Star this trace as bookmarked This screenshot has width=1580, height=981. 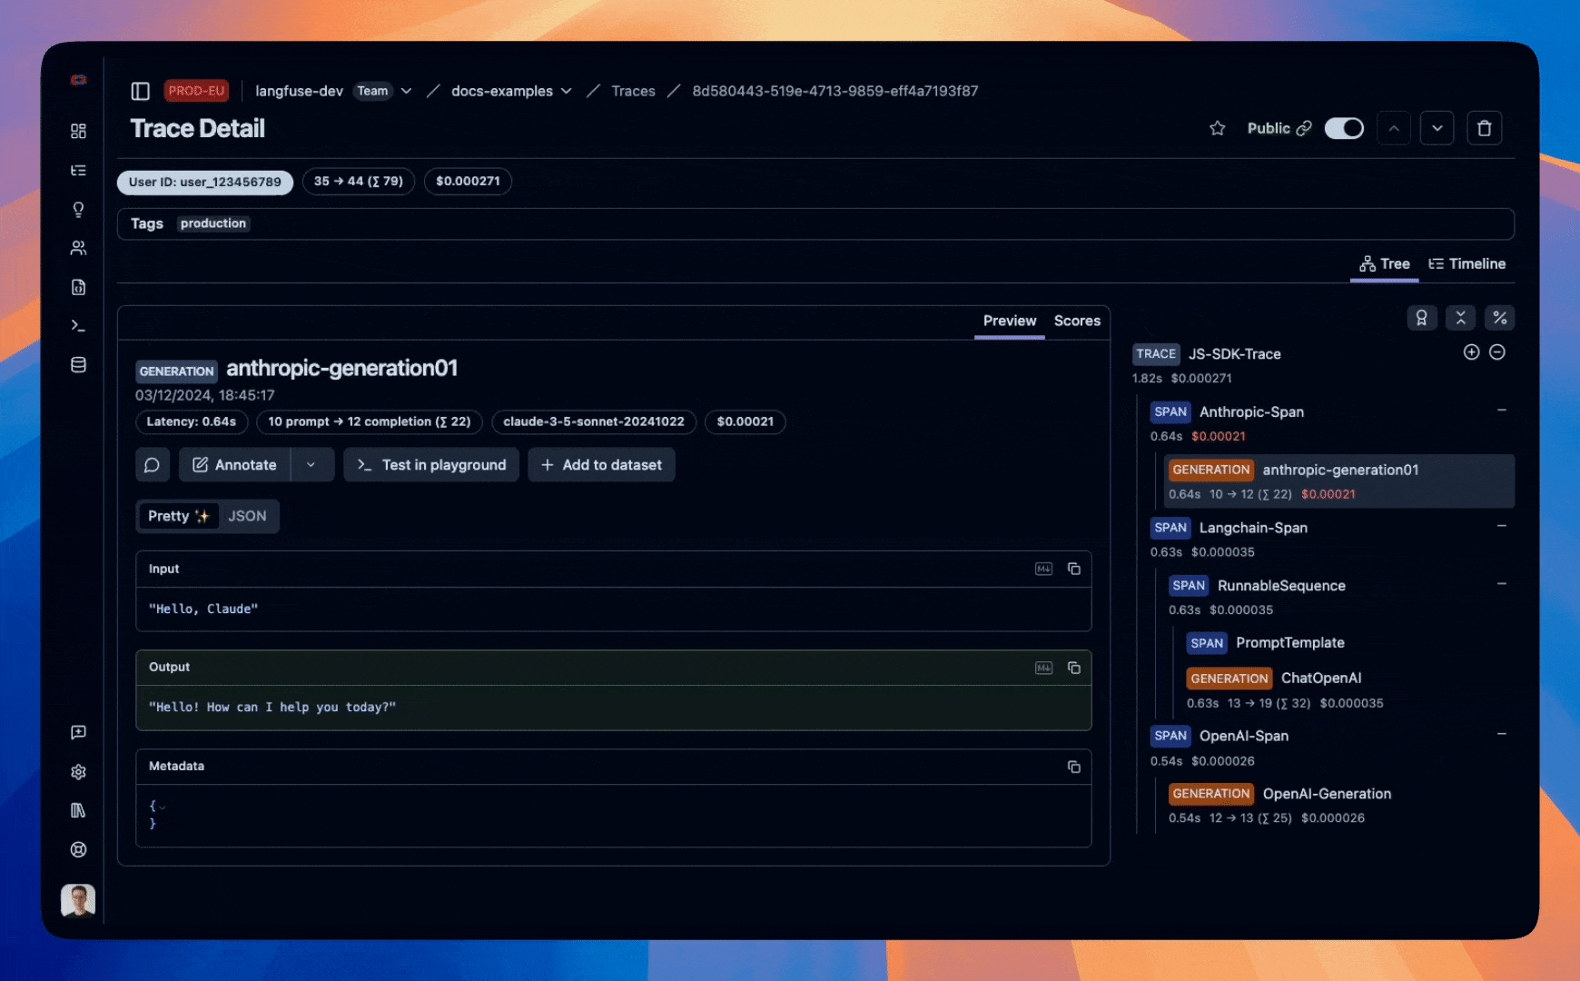pos(1218,128)
